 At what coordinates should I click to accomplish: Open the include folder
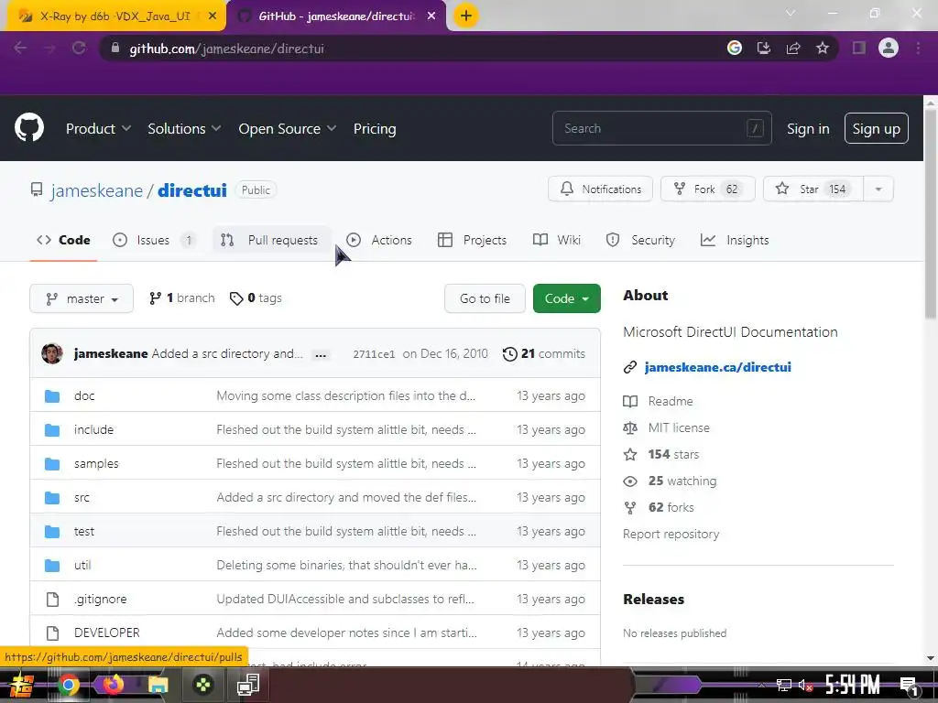[93, 429]
